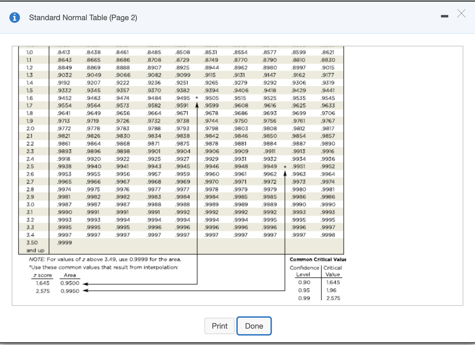475x345 pixels.
Task: Select critical value 2.575 under Critical Value
Action: point(333,298)
